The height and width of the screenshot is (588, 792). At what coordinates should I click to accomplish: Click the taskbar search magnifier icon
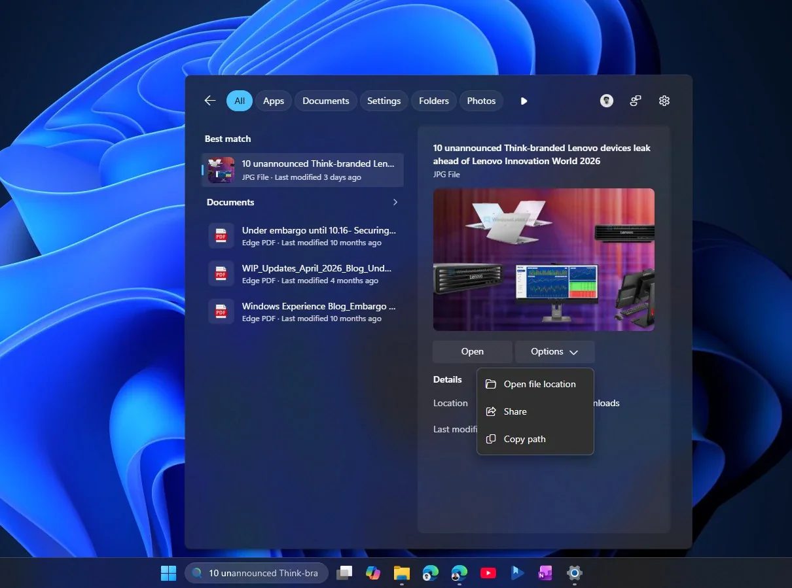[197, 573]
